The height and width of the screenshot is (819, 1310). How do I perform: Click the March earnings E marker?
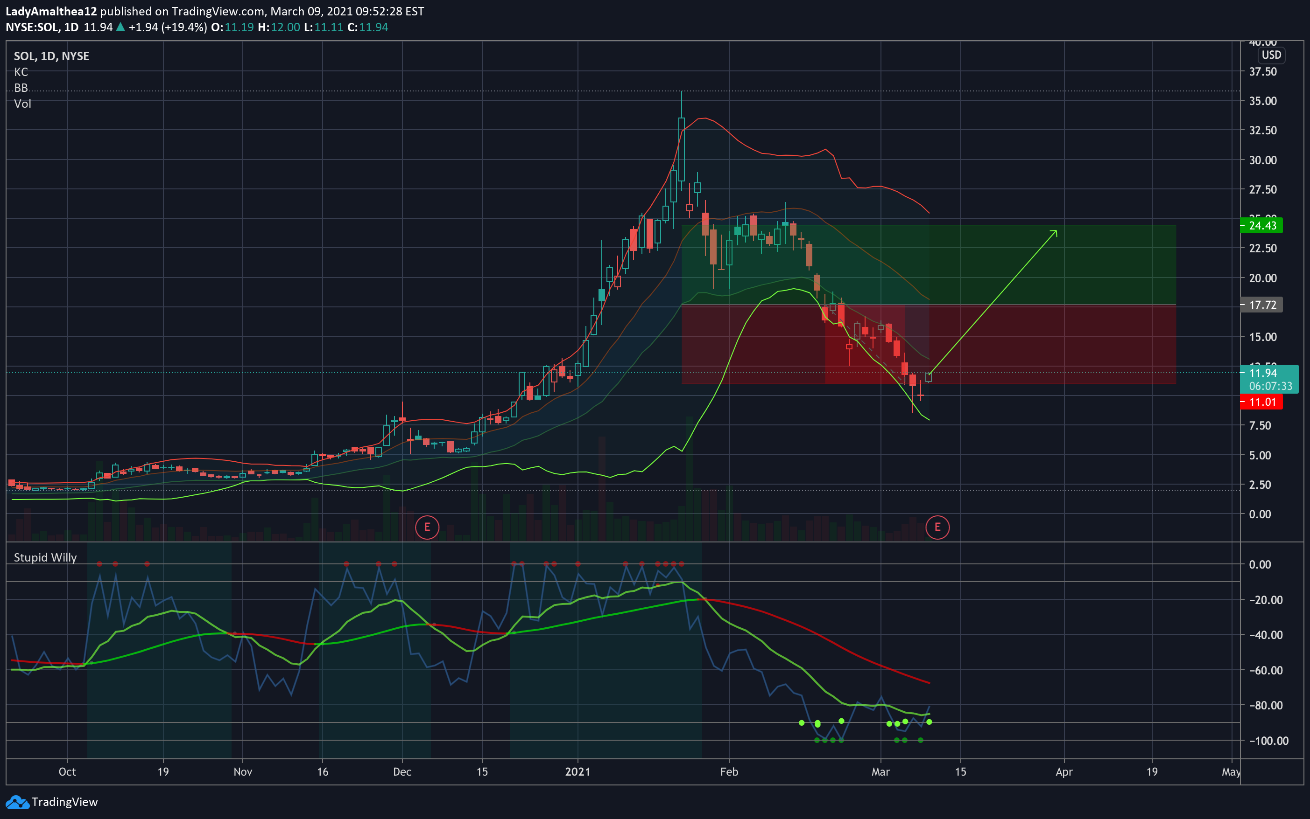[x=937, y=527]
